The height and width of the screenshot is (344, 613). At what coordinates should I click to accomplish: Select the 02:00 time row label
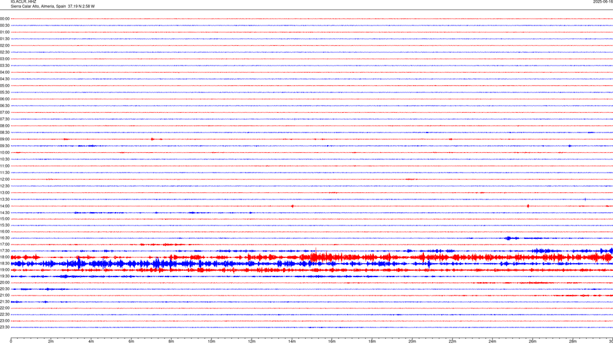click(4, 45)
